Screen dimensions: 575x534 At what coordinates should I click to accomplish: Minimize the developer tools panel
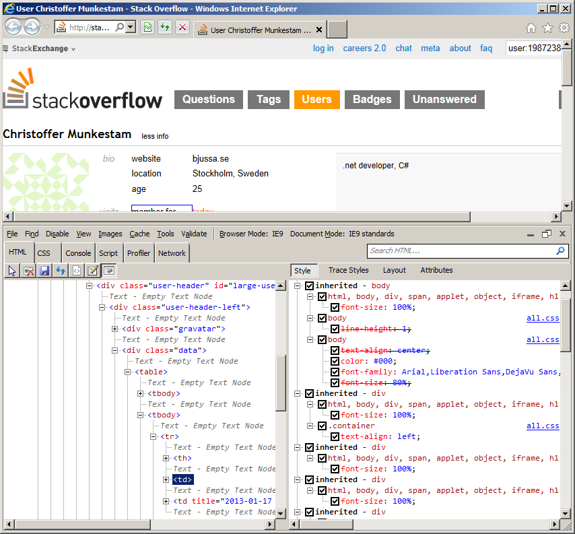coord(531,235)
